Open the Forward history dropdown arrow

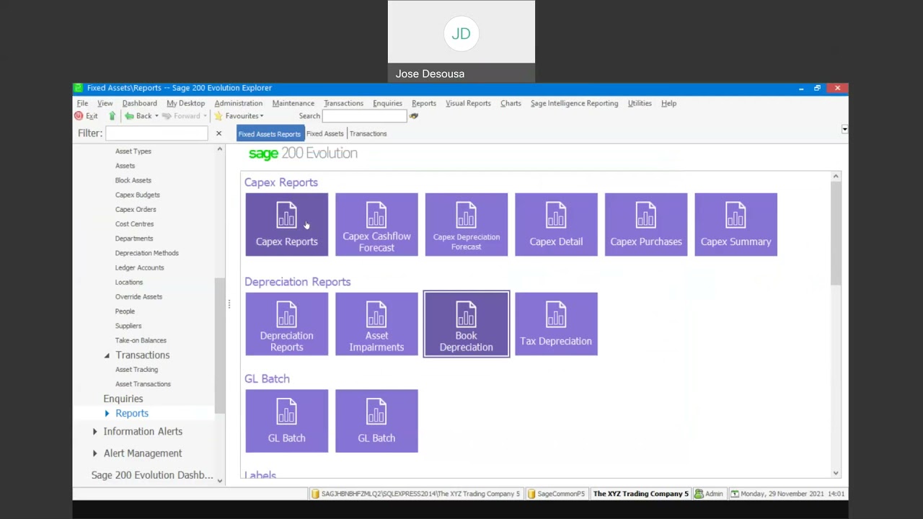pos(205,116)
